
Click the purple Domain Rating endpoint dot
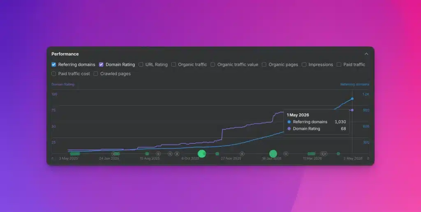352,110
